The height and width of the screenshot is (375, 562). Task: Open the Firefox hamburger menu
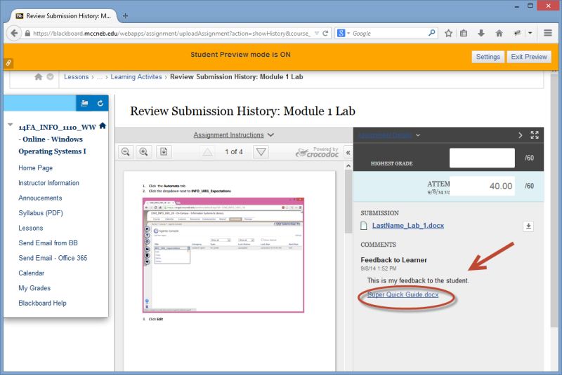point(548,33)
